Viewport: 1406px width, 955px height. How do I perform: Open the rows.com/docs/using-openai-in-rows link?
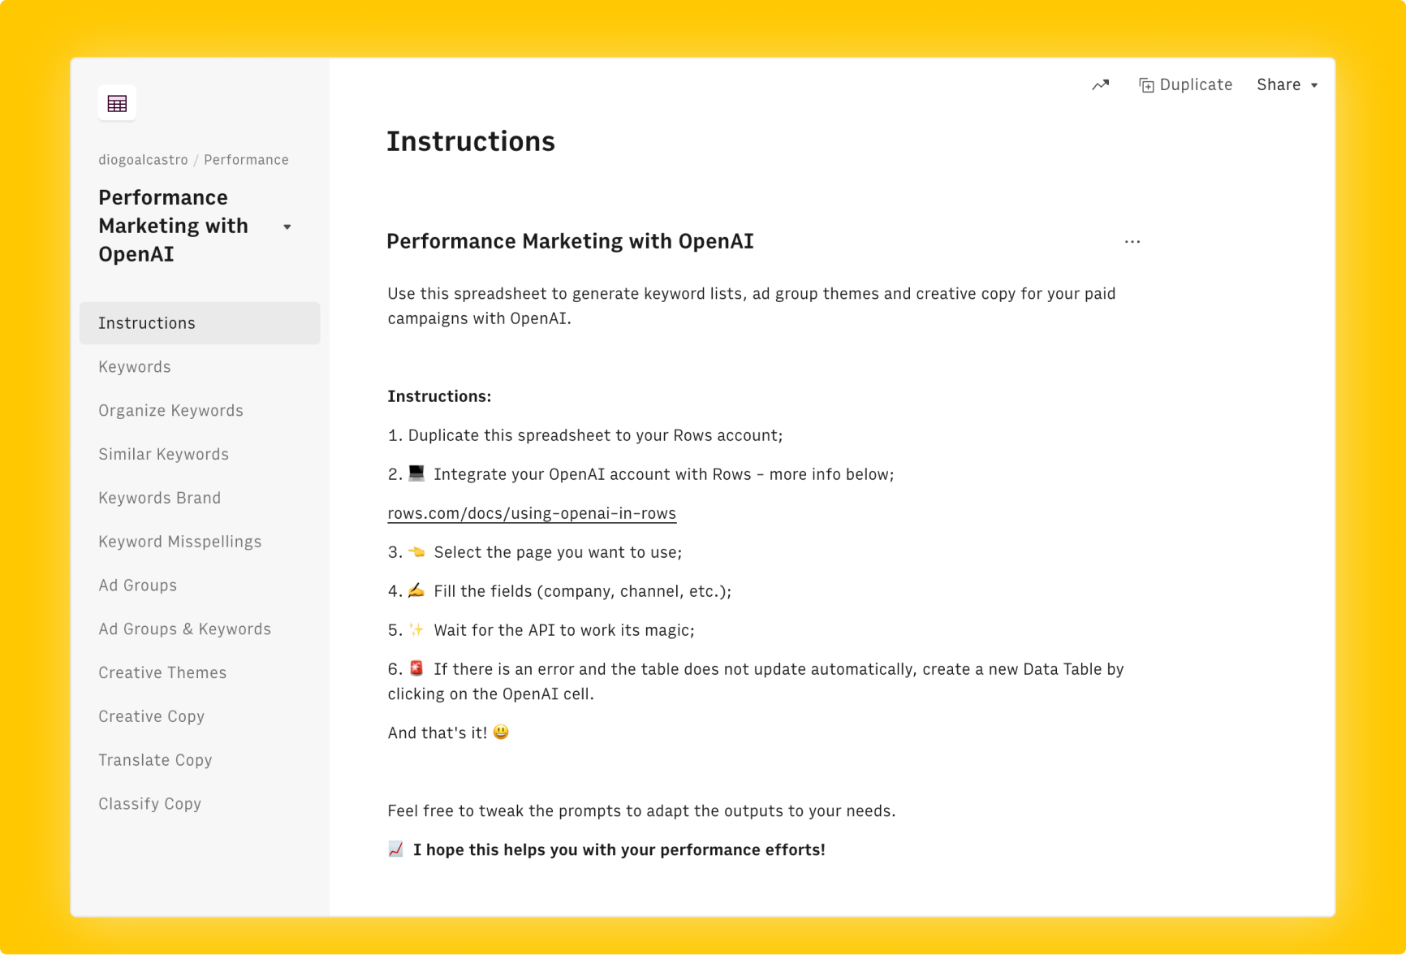tap(532, 513)
